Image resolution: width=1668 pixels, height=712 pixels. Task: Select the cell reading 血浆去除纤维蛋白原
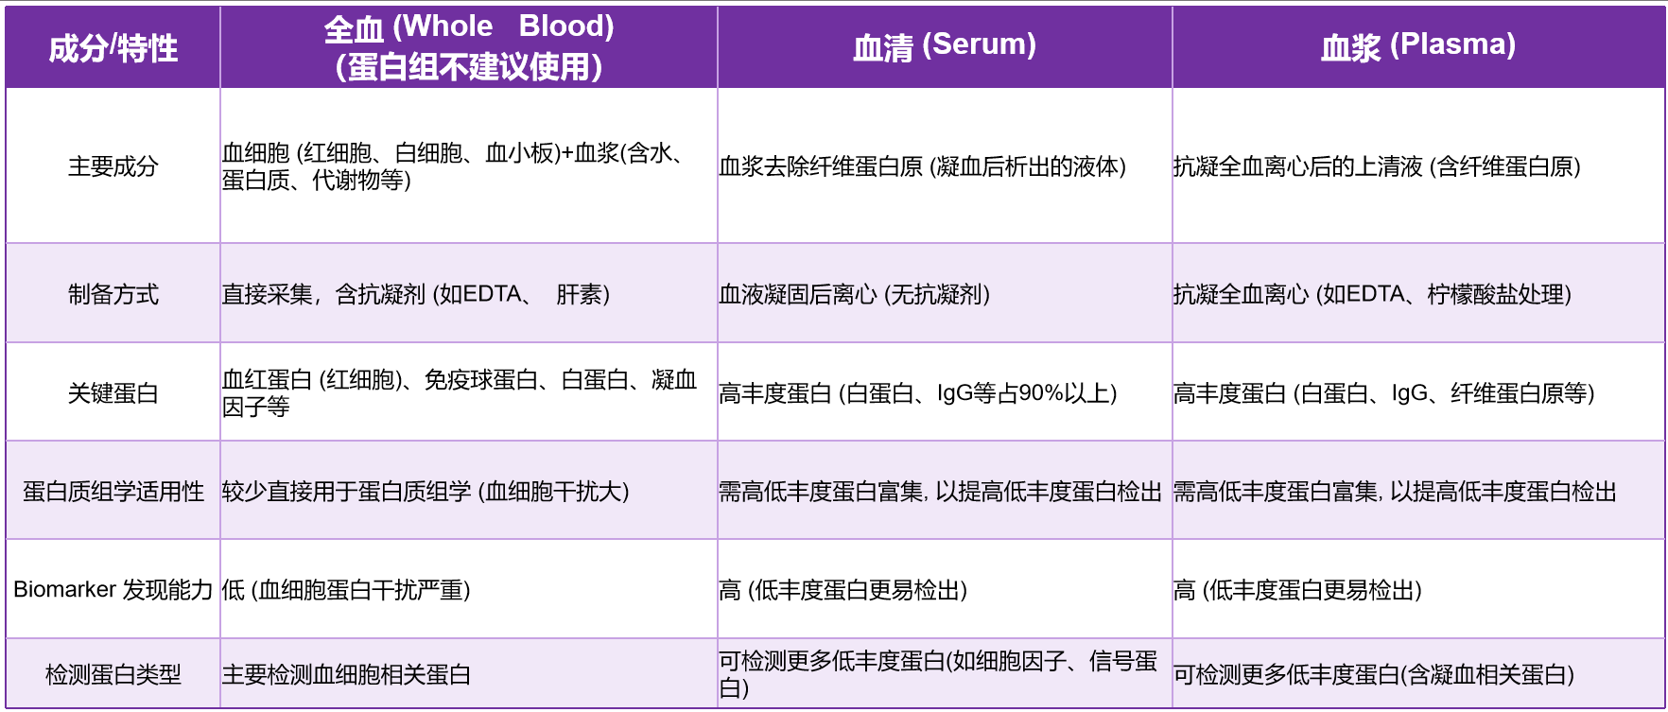tap(922, 166)
